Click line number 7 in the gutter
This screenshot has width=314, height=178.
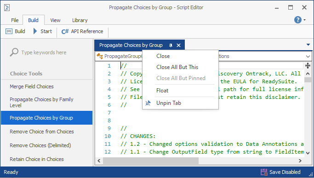point(109,113)
